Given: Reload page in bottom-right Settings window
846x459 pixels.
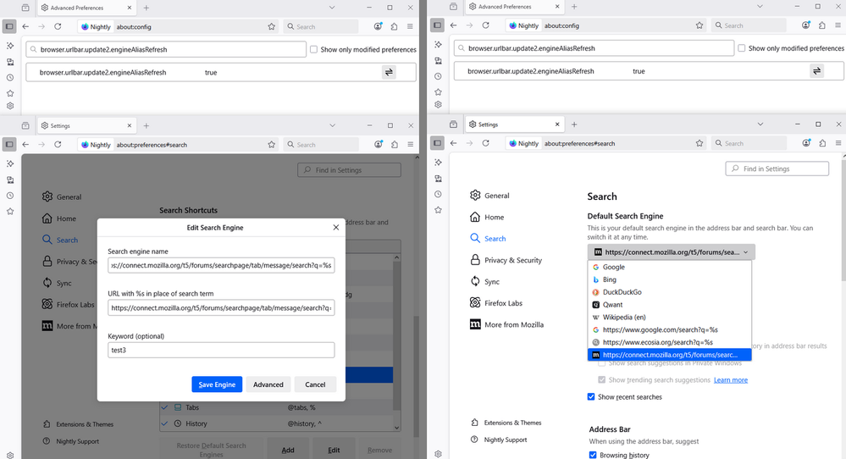Looking at the screenshot, I should tap(485, 144).
